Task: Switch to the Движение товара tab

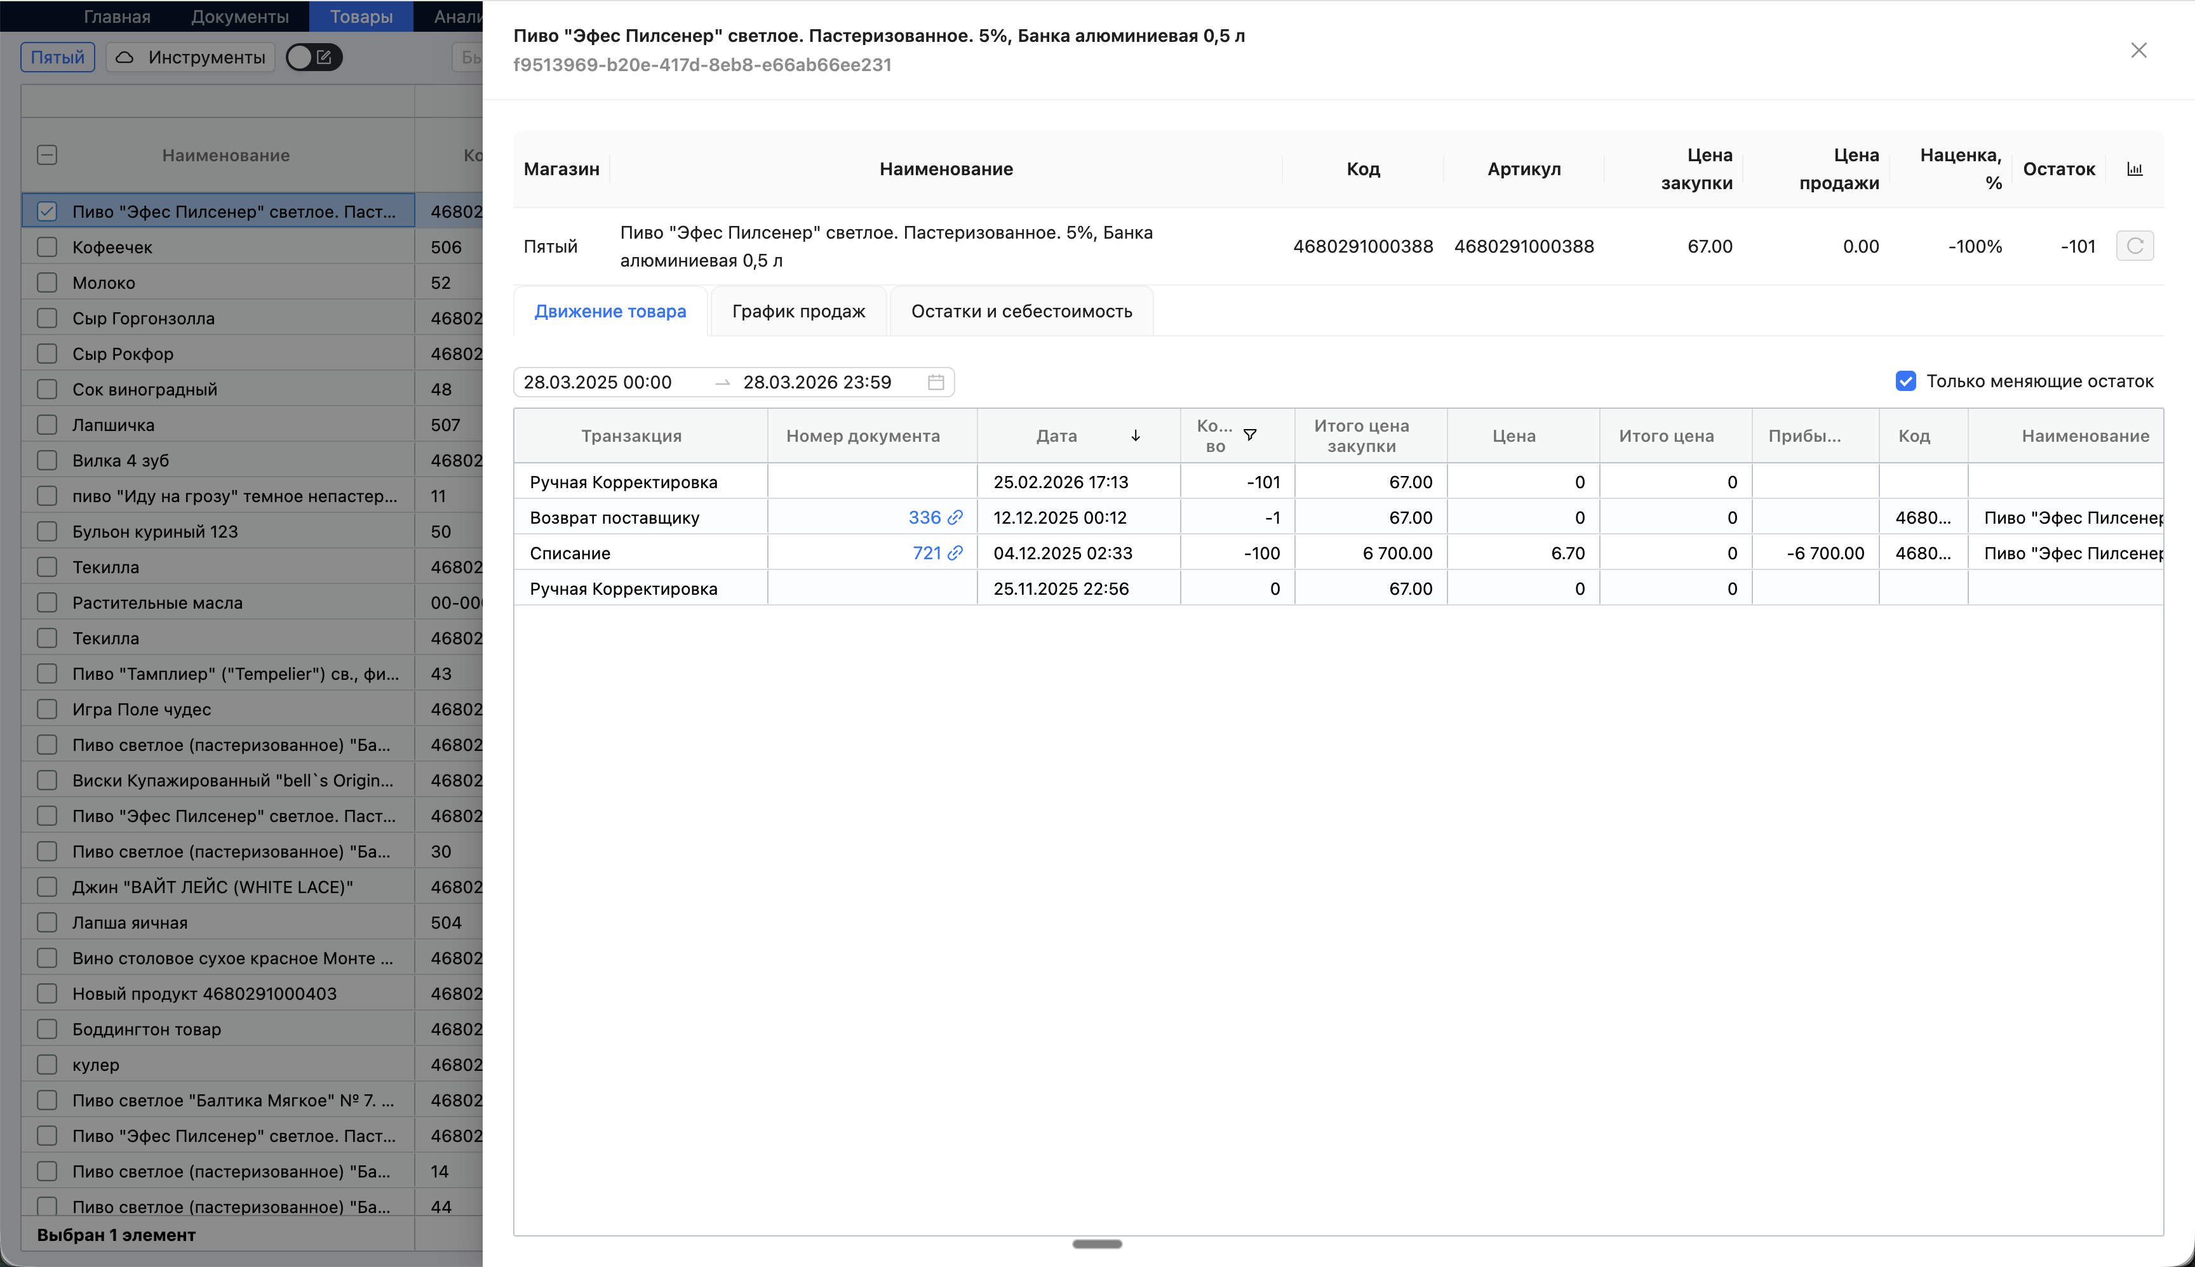Action: tap(610, 312)
